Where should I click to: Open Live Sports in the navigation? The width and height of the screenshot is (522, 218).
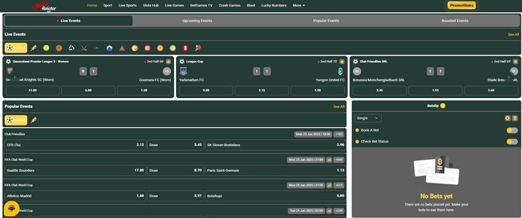point(127,5)
